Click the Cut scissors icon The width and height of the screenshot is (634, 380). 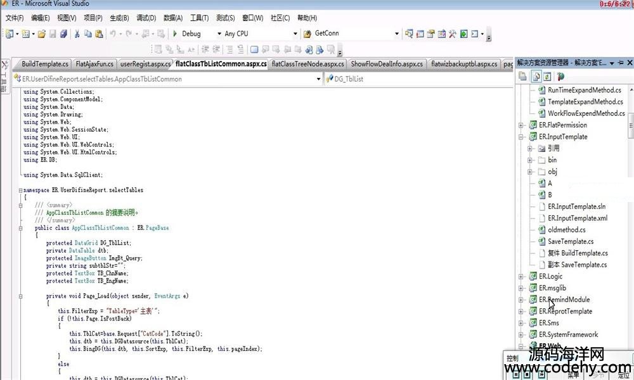77,34
